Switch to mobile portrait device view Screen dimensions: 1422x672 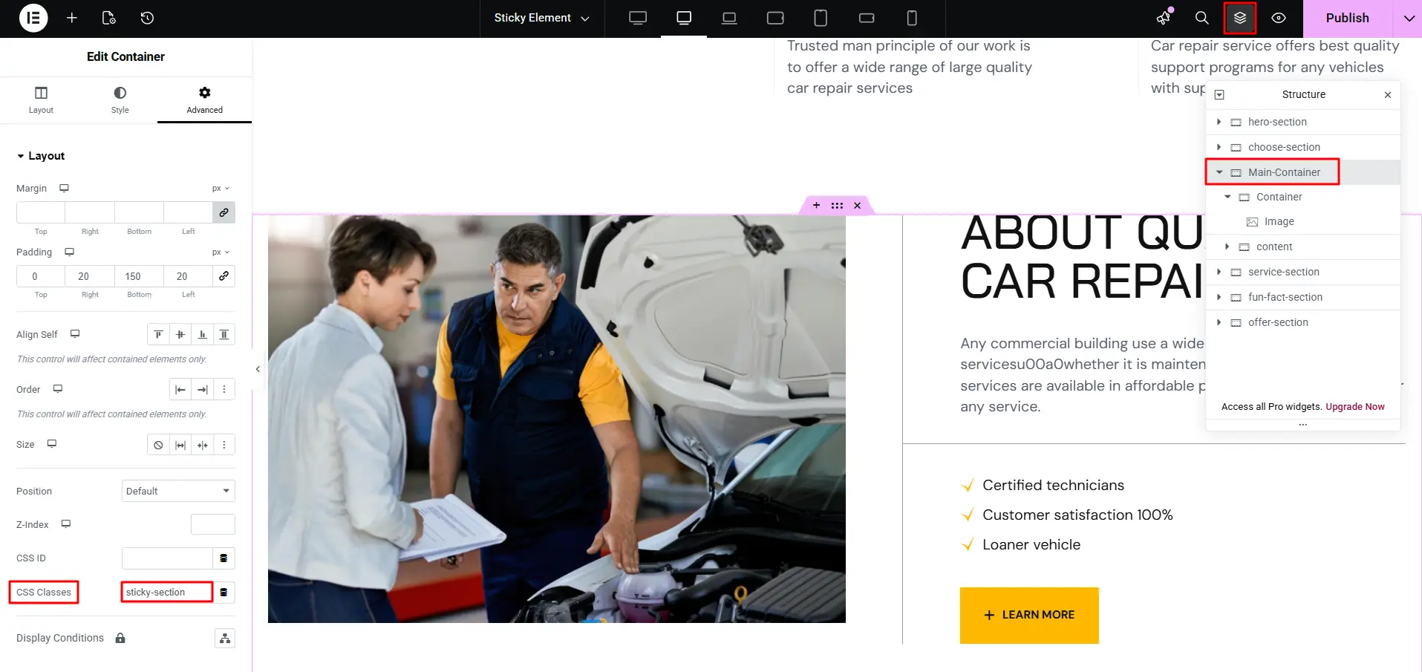tap(912, 18)
